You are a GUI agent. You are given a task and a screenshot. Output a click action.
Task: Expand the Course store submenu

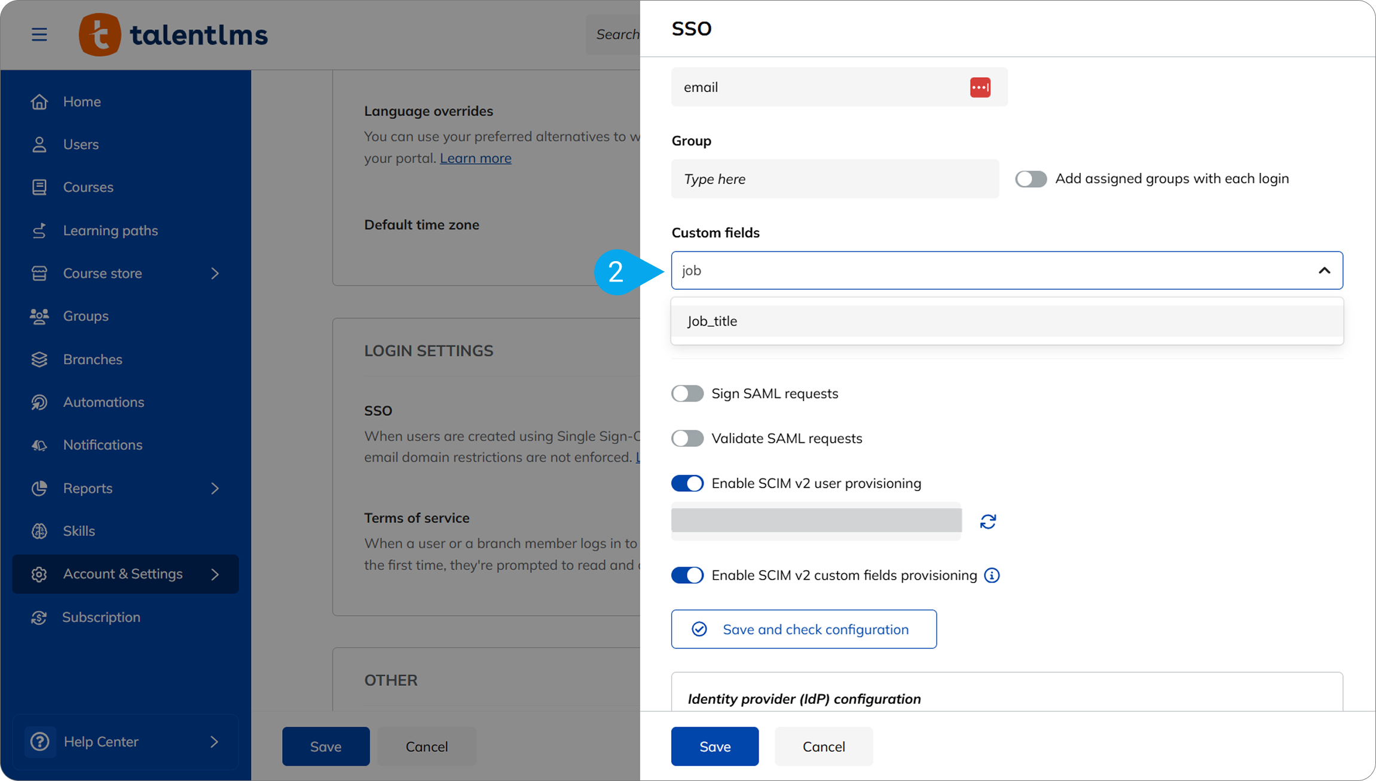click(215, 273)
